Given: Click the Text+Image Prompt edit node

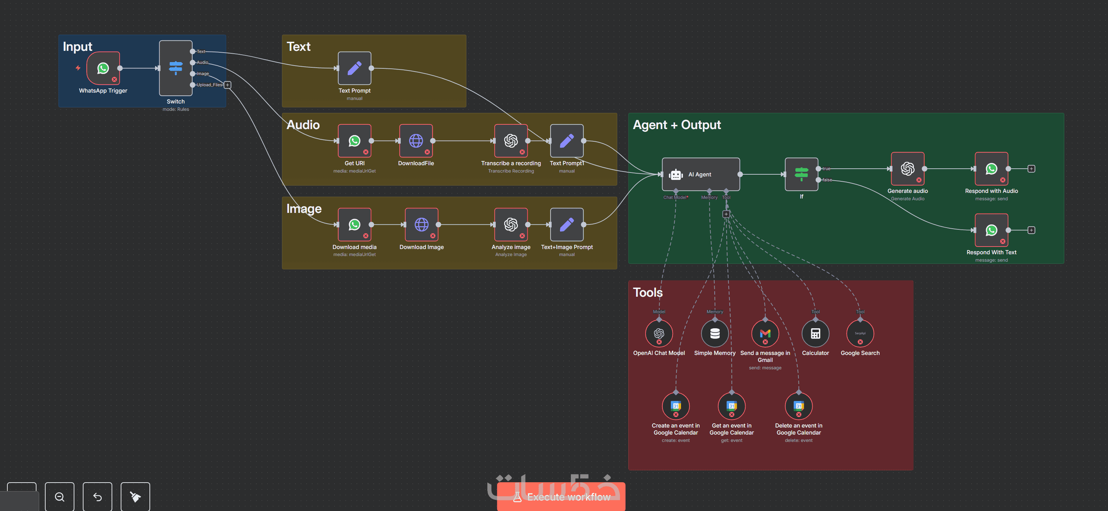Looking at the screenshot, I should (567, 224).
